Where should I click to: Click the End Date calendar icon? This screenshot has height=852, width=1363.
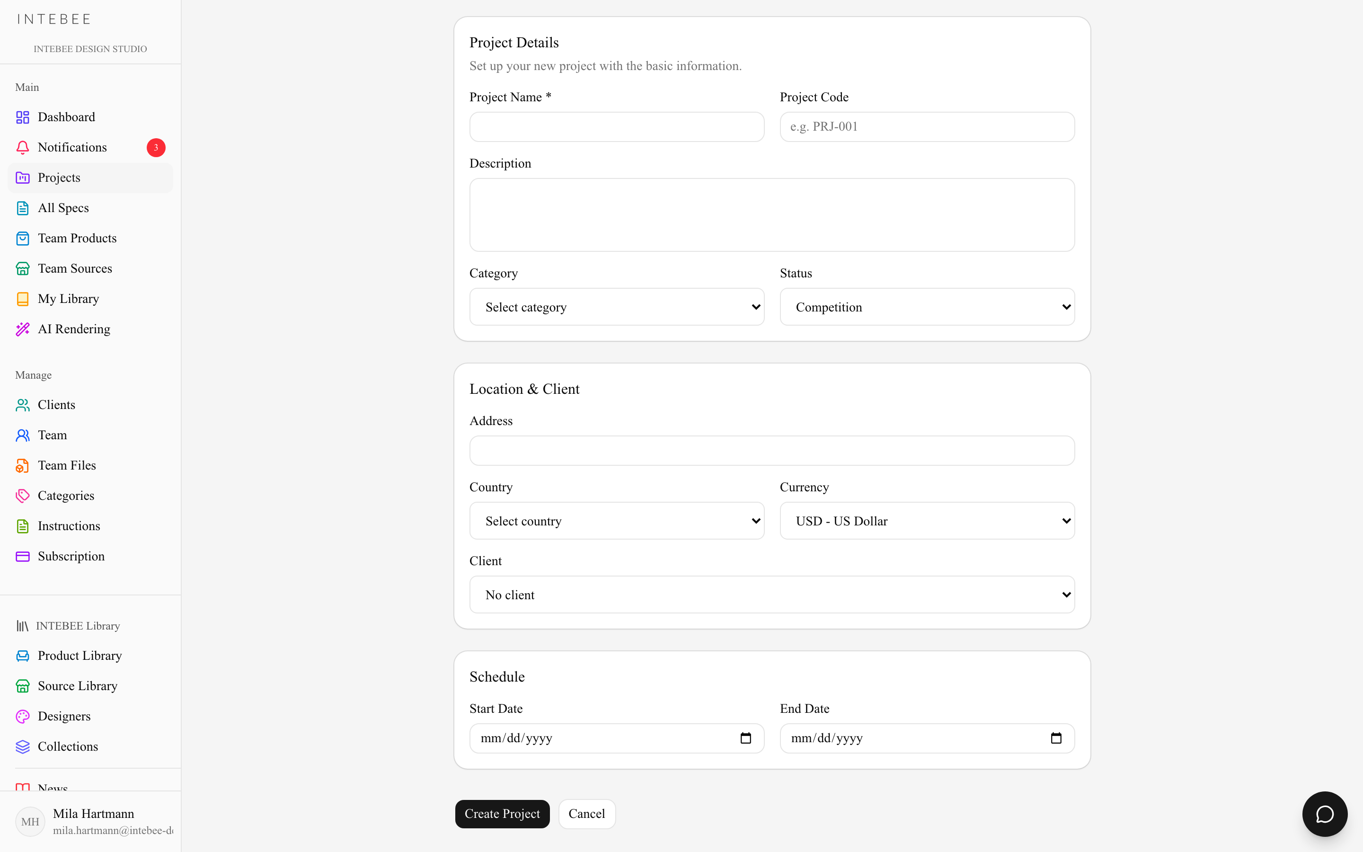point(1056,738)
